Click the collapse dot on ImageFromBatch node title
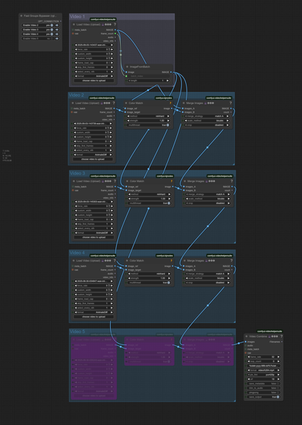The height and width of the screenshot is (425, 302). point(127,66)
